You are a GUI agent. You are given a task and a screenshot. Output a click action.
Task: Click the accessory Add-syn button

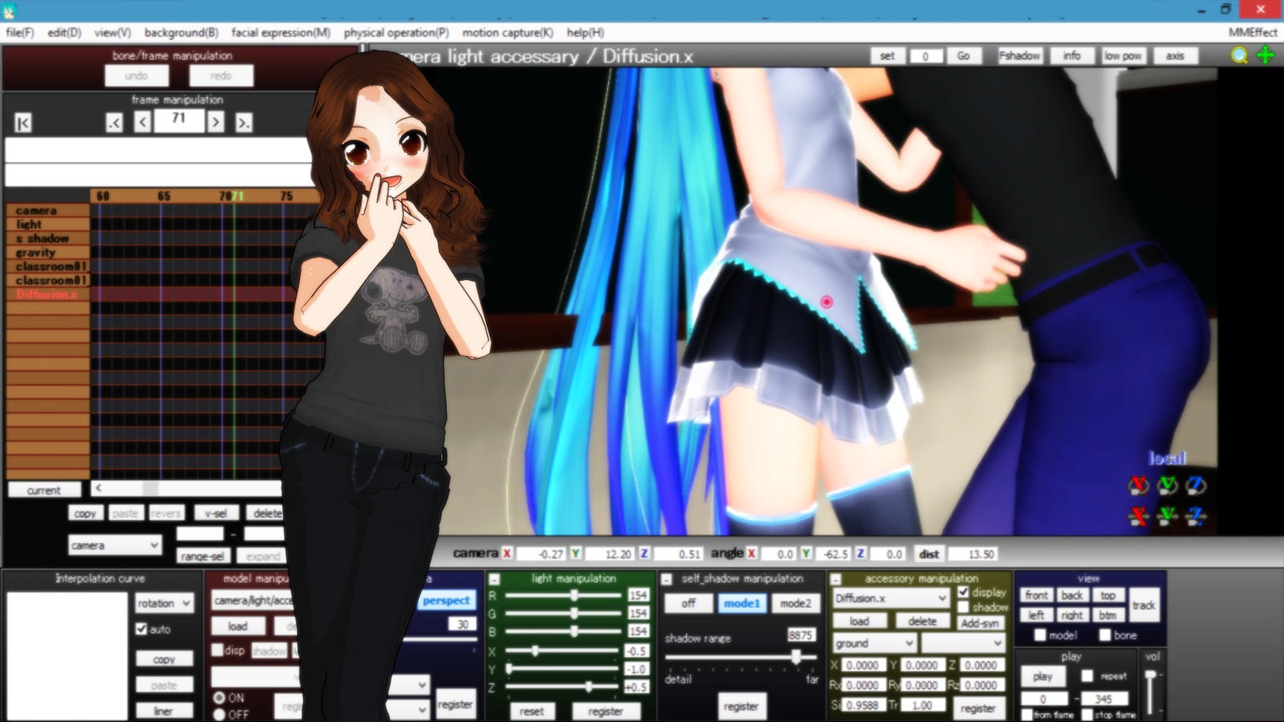tap(980, 623)
